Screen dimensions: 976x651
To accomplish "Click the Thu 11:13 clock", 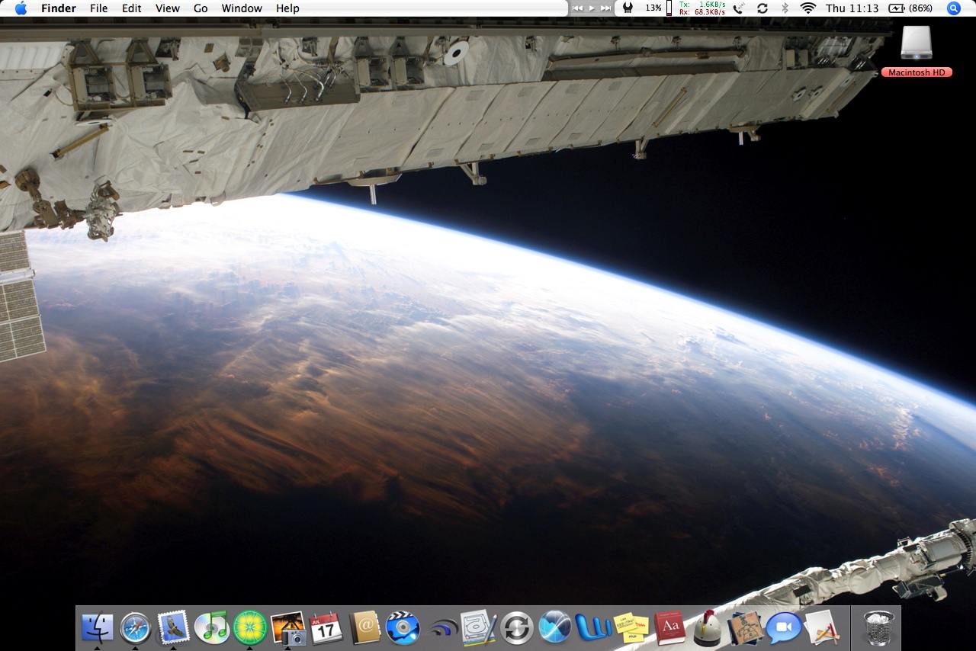I will [x=852, y=8].
